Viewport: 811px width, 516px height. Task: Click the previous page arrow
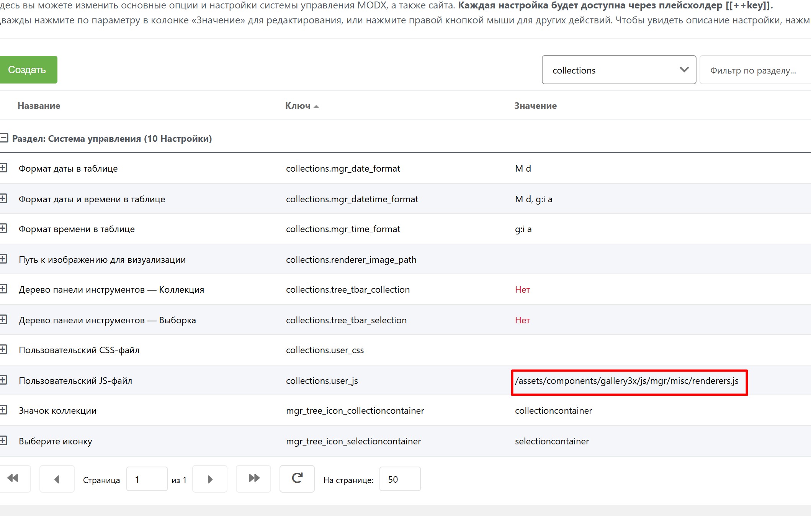(57, 479)
